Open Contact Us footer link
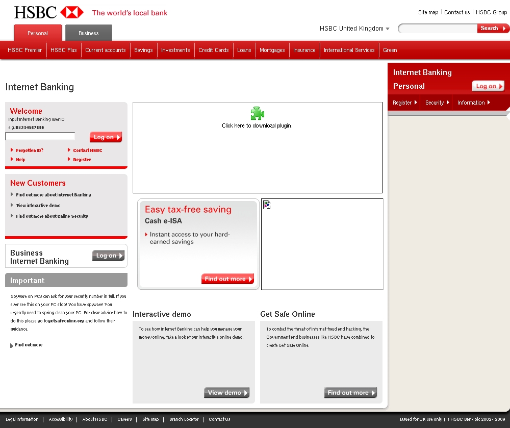 pyautogui.click(x=219, y=419)
